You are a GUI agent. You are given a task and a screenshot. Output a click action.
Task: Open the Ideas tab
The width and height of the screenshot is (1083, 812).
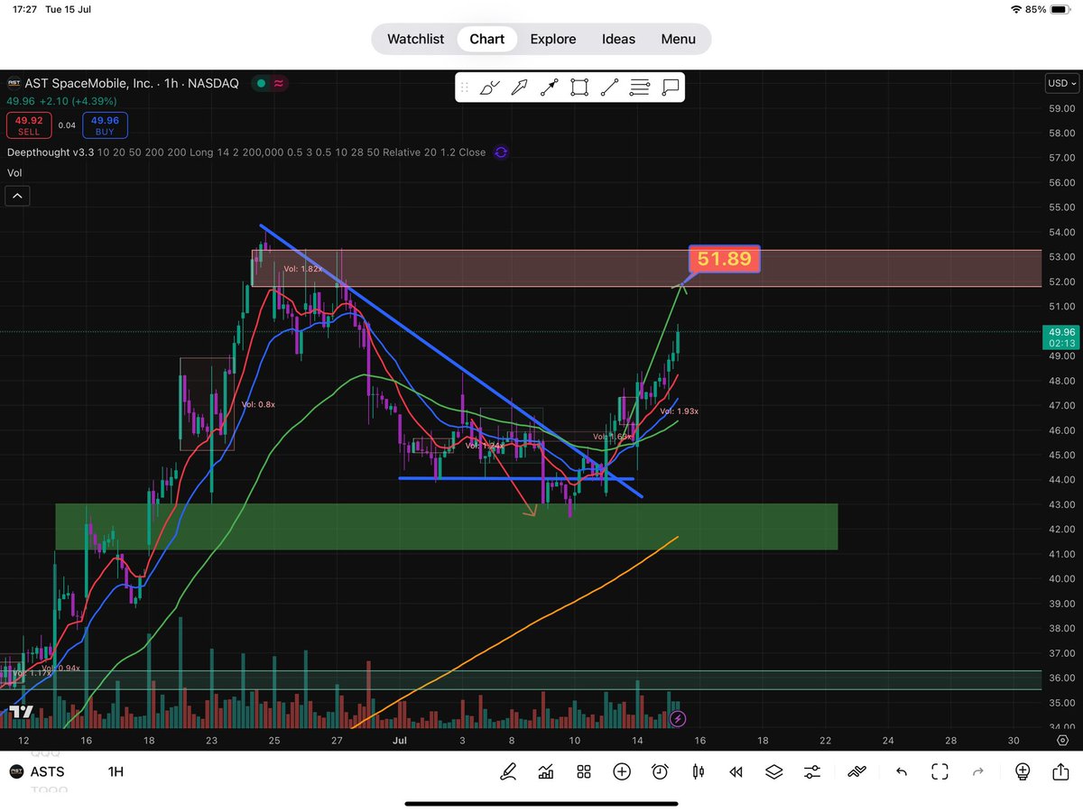pos(618,39)
